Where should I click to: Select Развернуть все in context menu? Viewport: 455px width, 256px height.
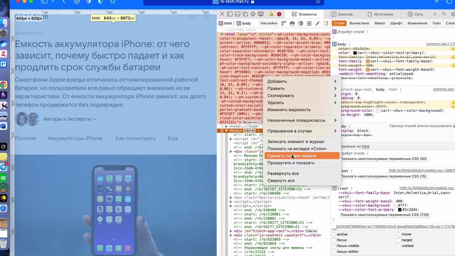point(302,174)
